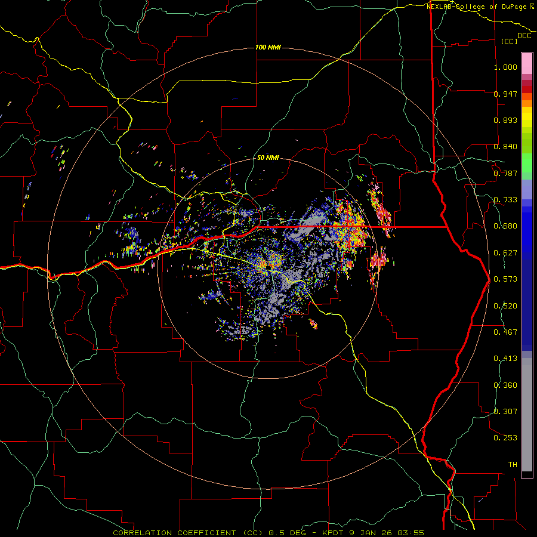Click the 0.307 scale value
The width and height of the screenshot is (537, 537).
pyautogui.click(x=505, y=412)
